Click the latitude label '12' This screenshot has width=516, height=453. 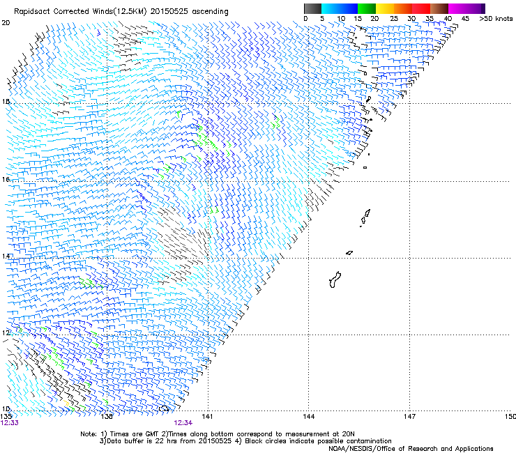click(6, 333)
